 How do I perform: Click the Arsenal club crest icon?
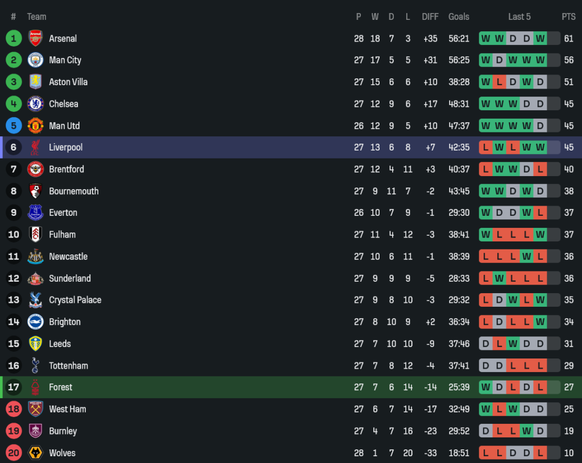coord(35,39)
